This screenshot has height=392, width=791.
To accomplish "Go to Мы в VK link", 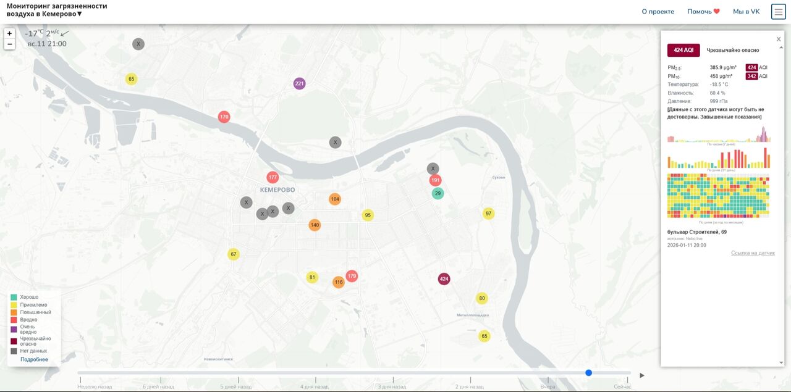I will pos(746,12).
